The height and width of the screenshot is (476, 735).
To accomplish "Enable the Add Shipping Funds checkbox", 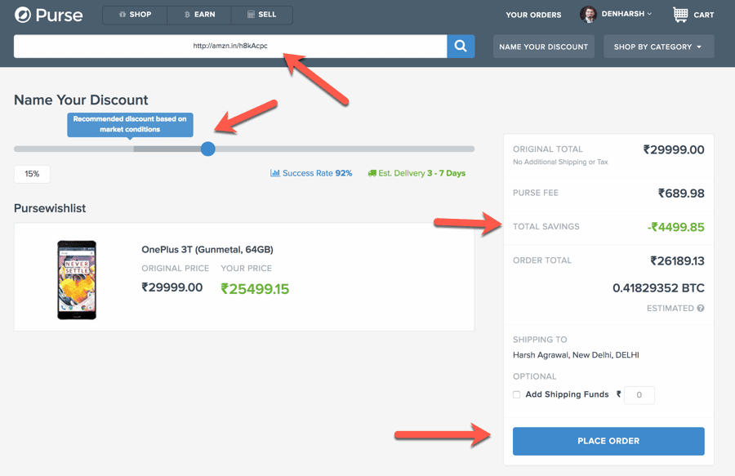I will tap(517, 394).
